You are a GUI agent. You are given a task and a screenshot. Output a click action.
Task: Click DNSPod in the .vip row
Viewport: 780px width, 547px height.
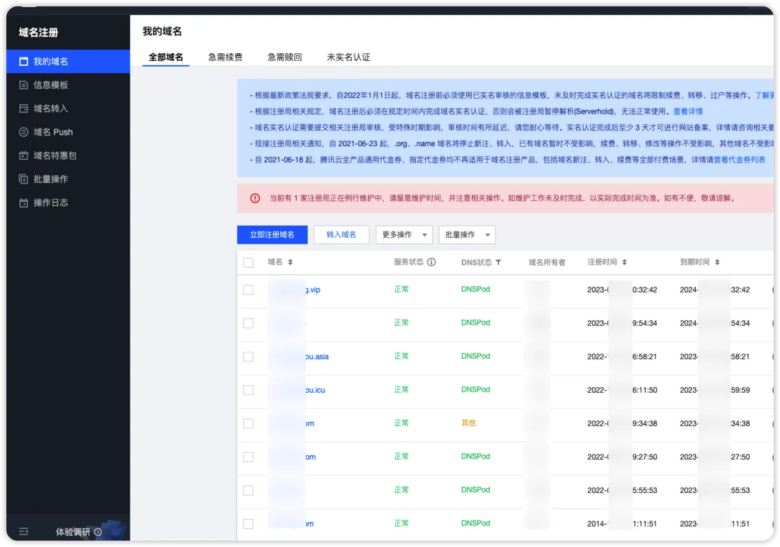coord(475,289)
